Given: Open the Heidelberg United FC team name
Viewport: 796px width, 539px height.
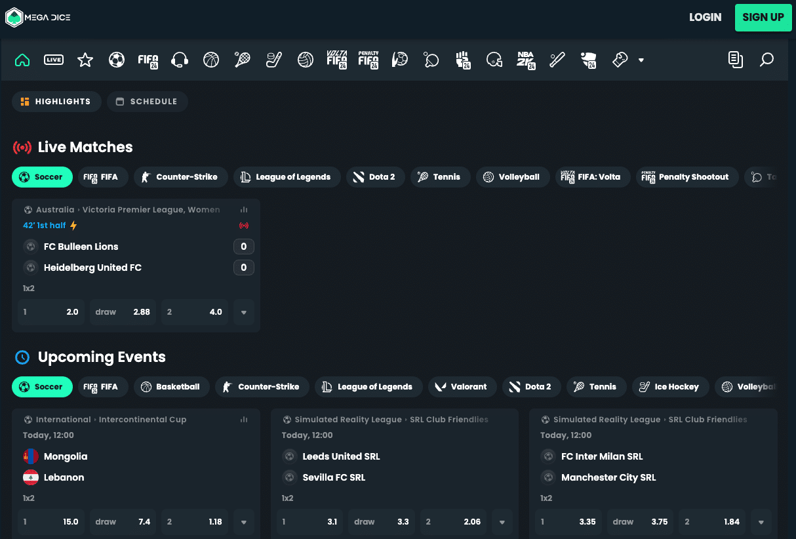Looking at the screenshot, I should (92, 268).
